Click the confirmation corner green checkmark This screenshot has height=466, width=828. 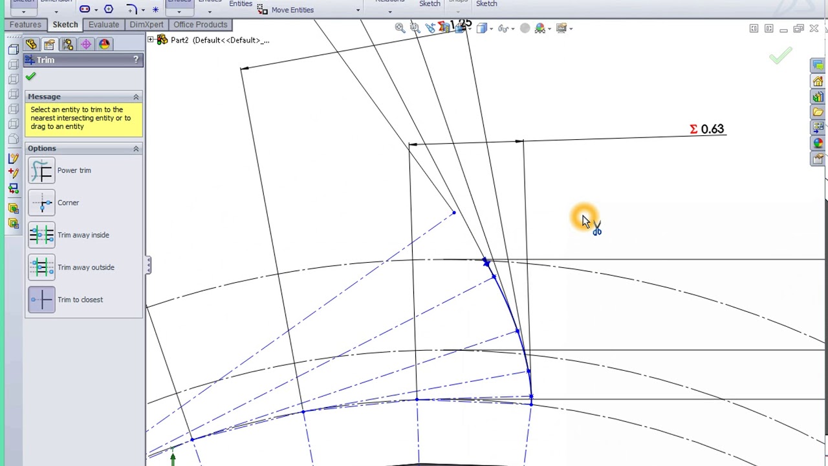pos(780,57)
